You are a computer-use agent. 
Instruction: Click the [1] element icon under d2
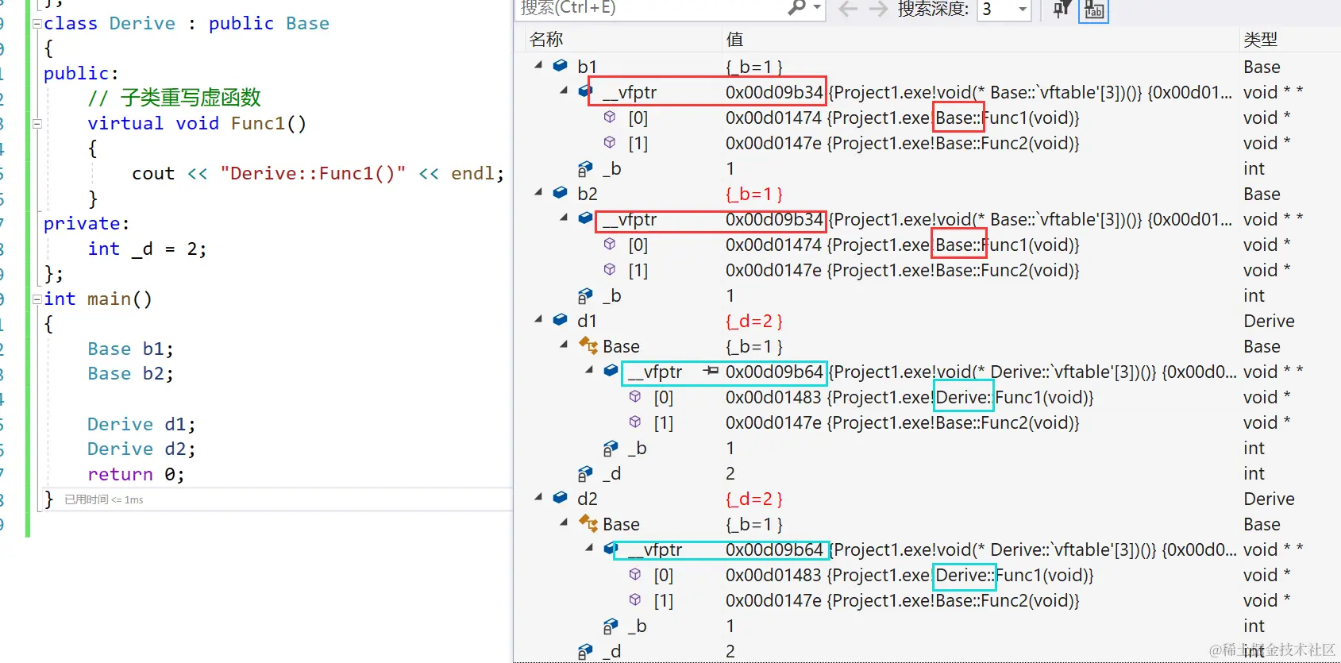(x=635, y=599)
